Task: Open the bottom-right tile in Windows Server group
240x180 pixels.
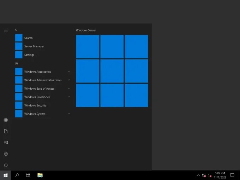Action: tap(136, 95)
